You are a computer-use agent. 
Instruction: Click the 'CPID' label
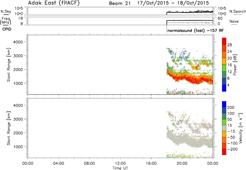click(x=7, y=29)
